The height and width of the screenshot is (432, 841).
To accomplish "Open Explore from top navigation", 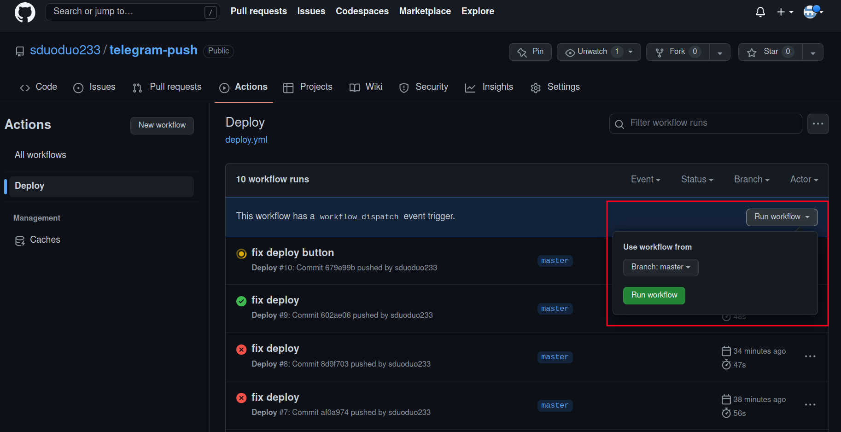I will point(478,11).
